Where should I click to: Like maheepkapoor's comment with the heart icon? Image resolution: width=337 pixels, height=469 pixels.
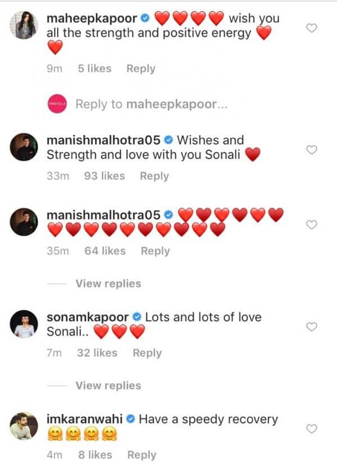click(313, 28)
